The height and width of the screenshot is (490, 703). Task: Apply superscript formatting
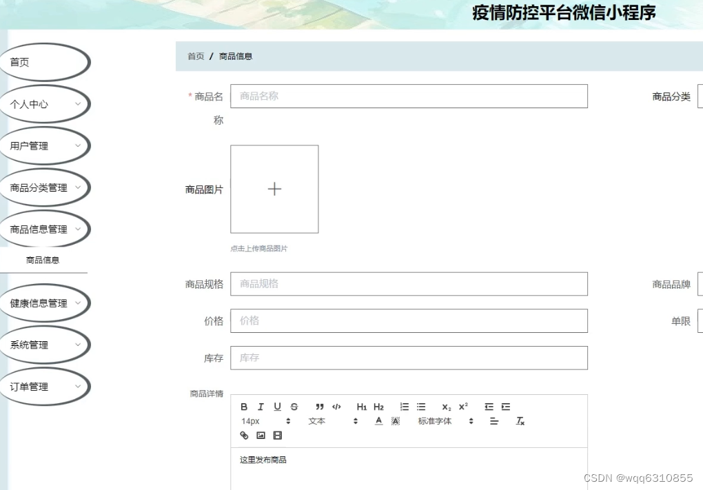coord(463,407)
